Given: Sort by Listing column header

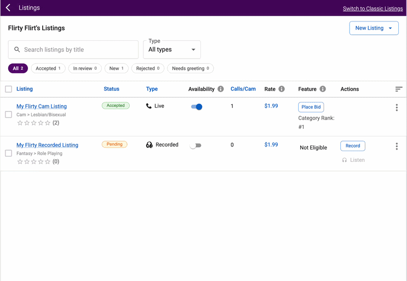Looking at the screenshot, I should (x=24, y=89).
